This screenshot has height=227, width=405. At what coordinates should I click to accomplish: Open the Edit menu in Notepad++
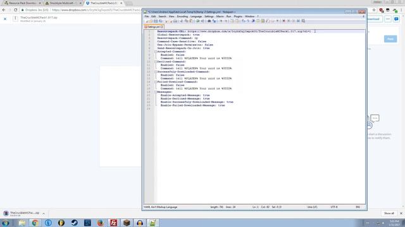pos(153,16)
